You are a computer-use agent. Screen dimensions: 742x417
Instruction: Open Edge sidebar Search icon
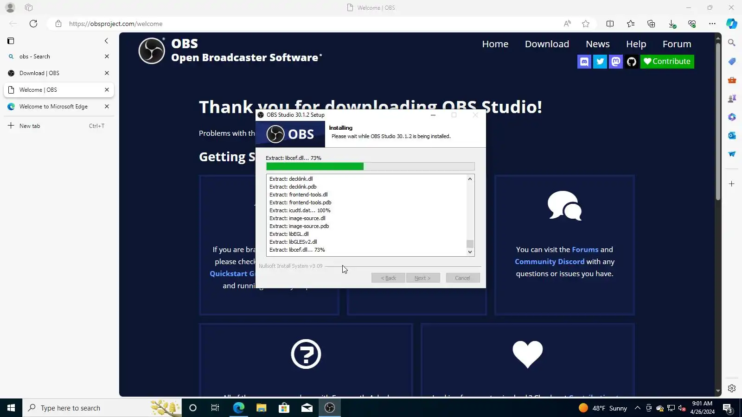click(x=732, y=43)
